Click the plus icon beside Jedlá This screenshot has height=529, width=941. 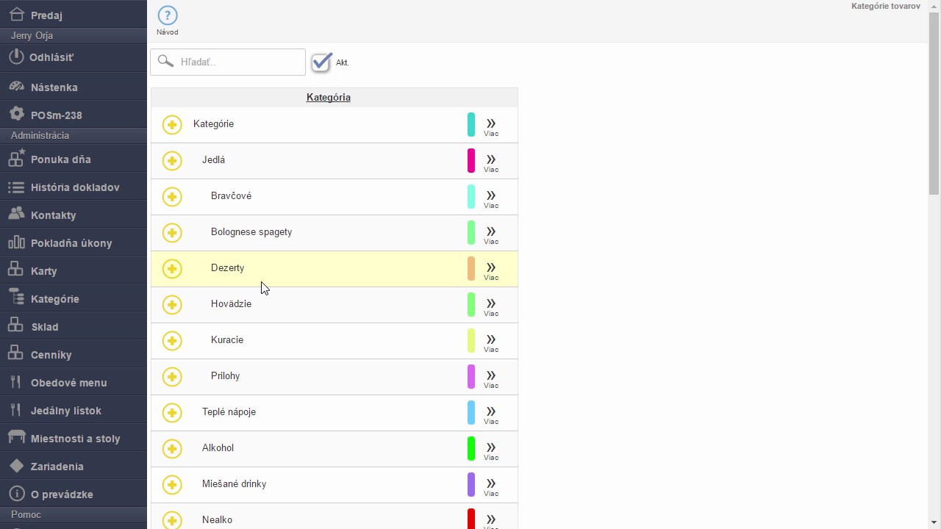(x=172, y=161)
